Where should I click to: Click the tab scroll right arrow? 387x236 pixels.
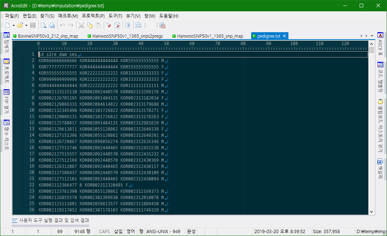366,36
